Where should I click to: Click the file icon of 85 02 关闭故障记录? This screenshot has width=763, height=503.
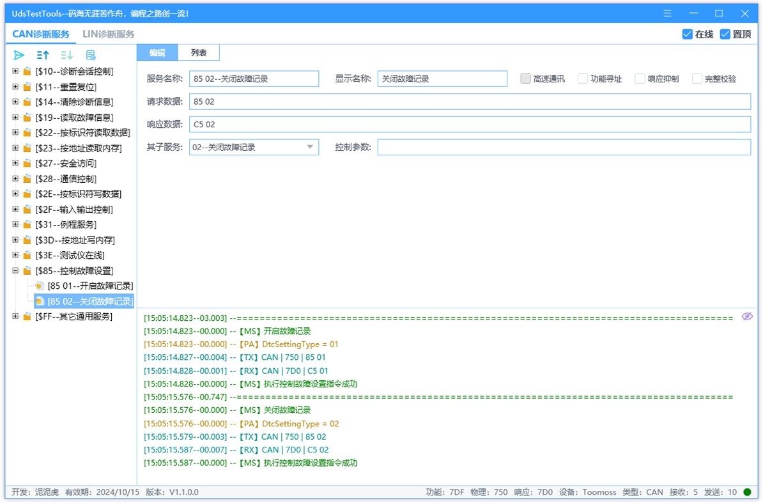tap(40, 302)
